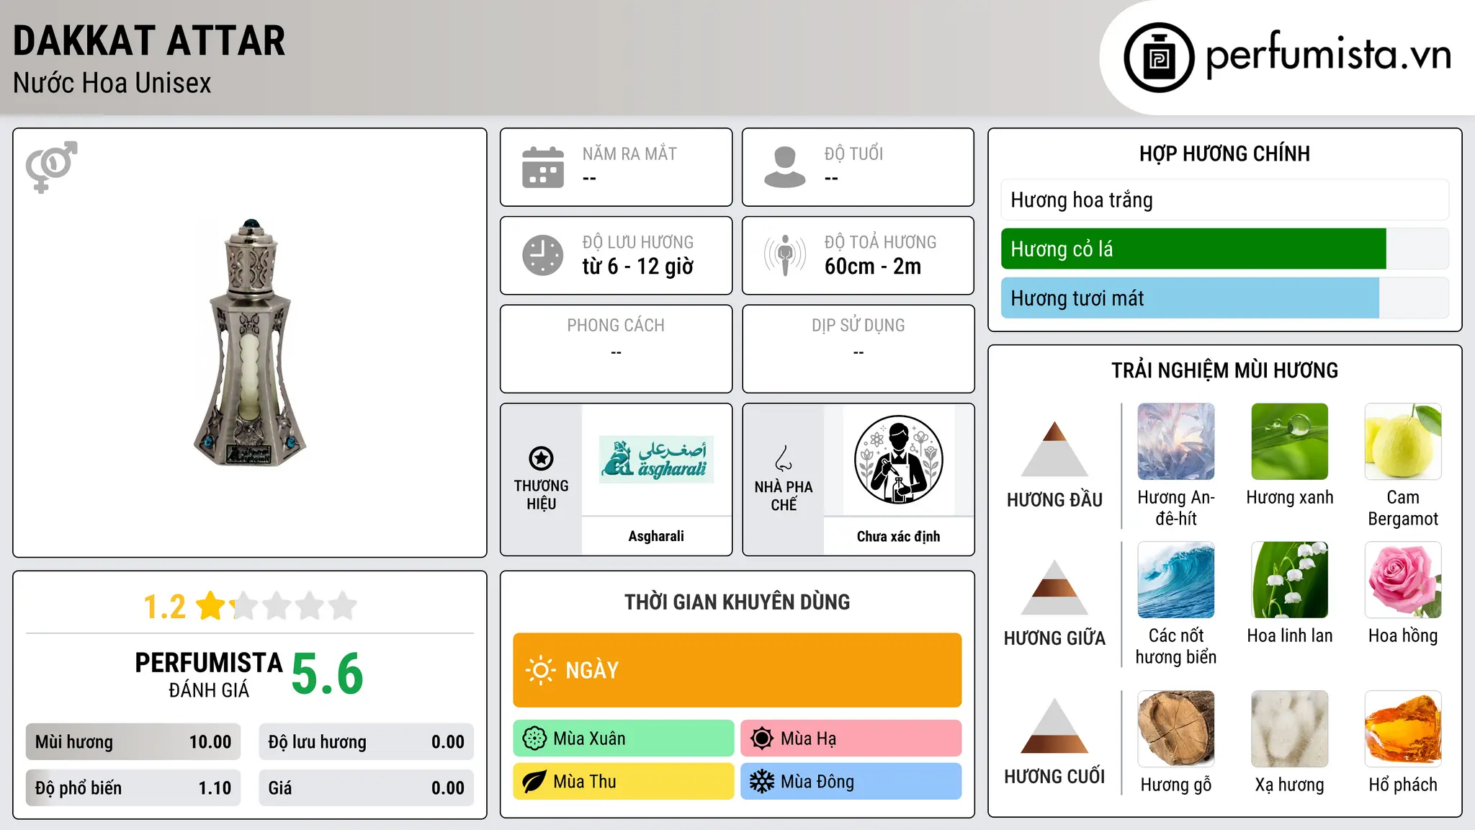Click the perfumista.vn site name

(1328, 55)
